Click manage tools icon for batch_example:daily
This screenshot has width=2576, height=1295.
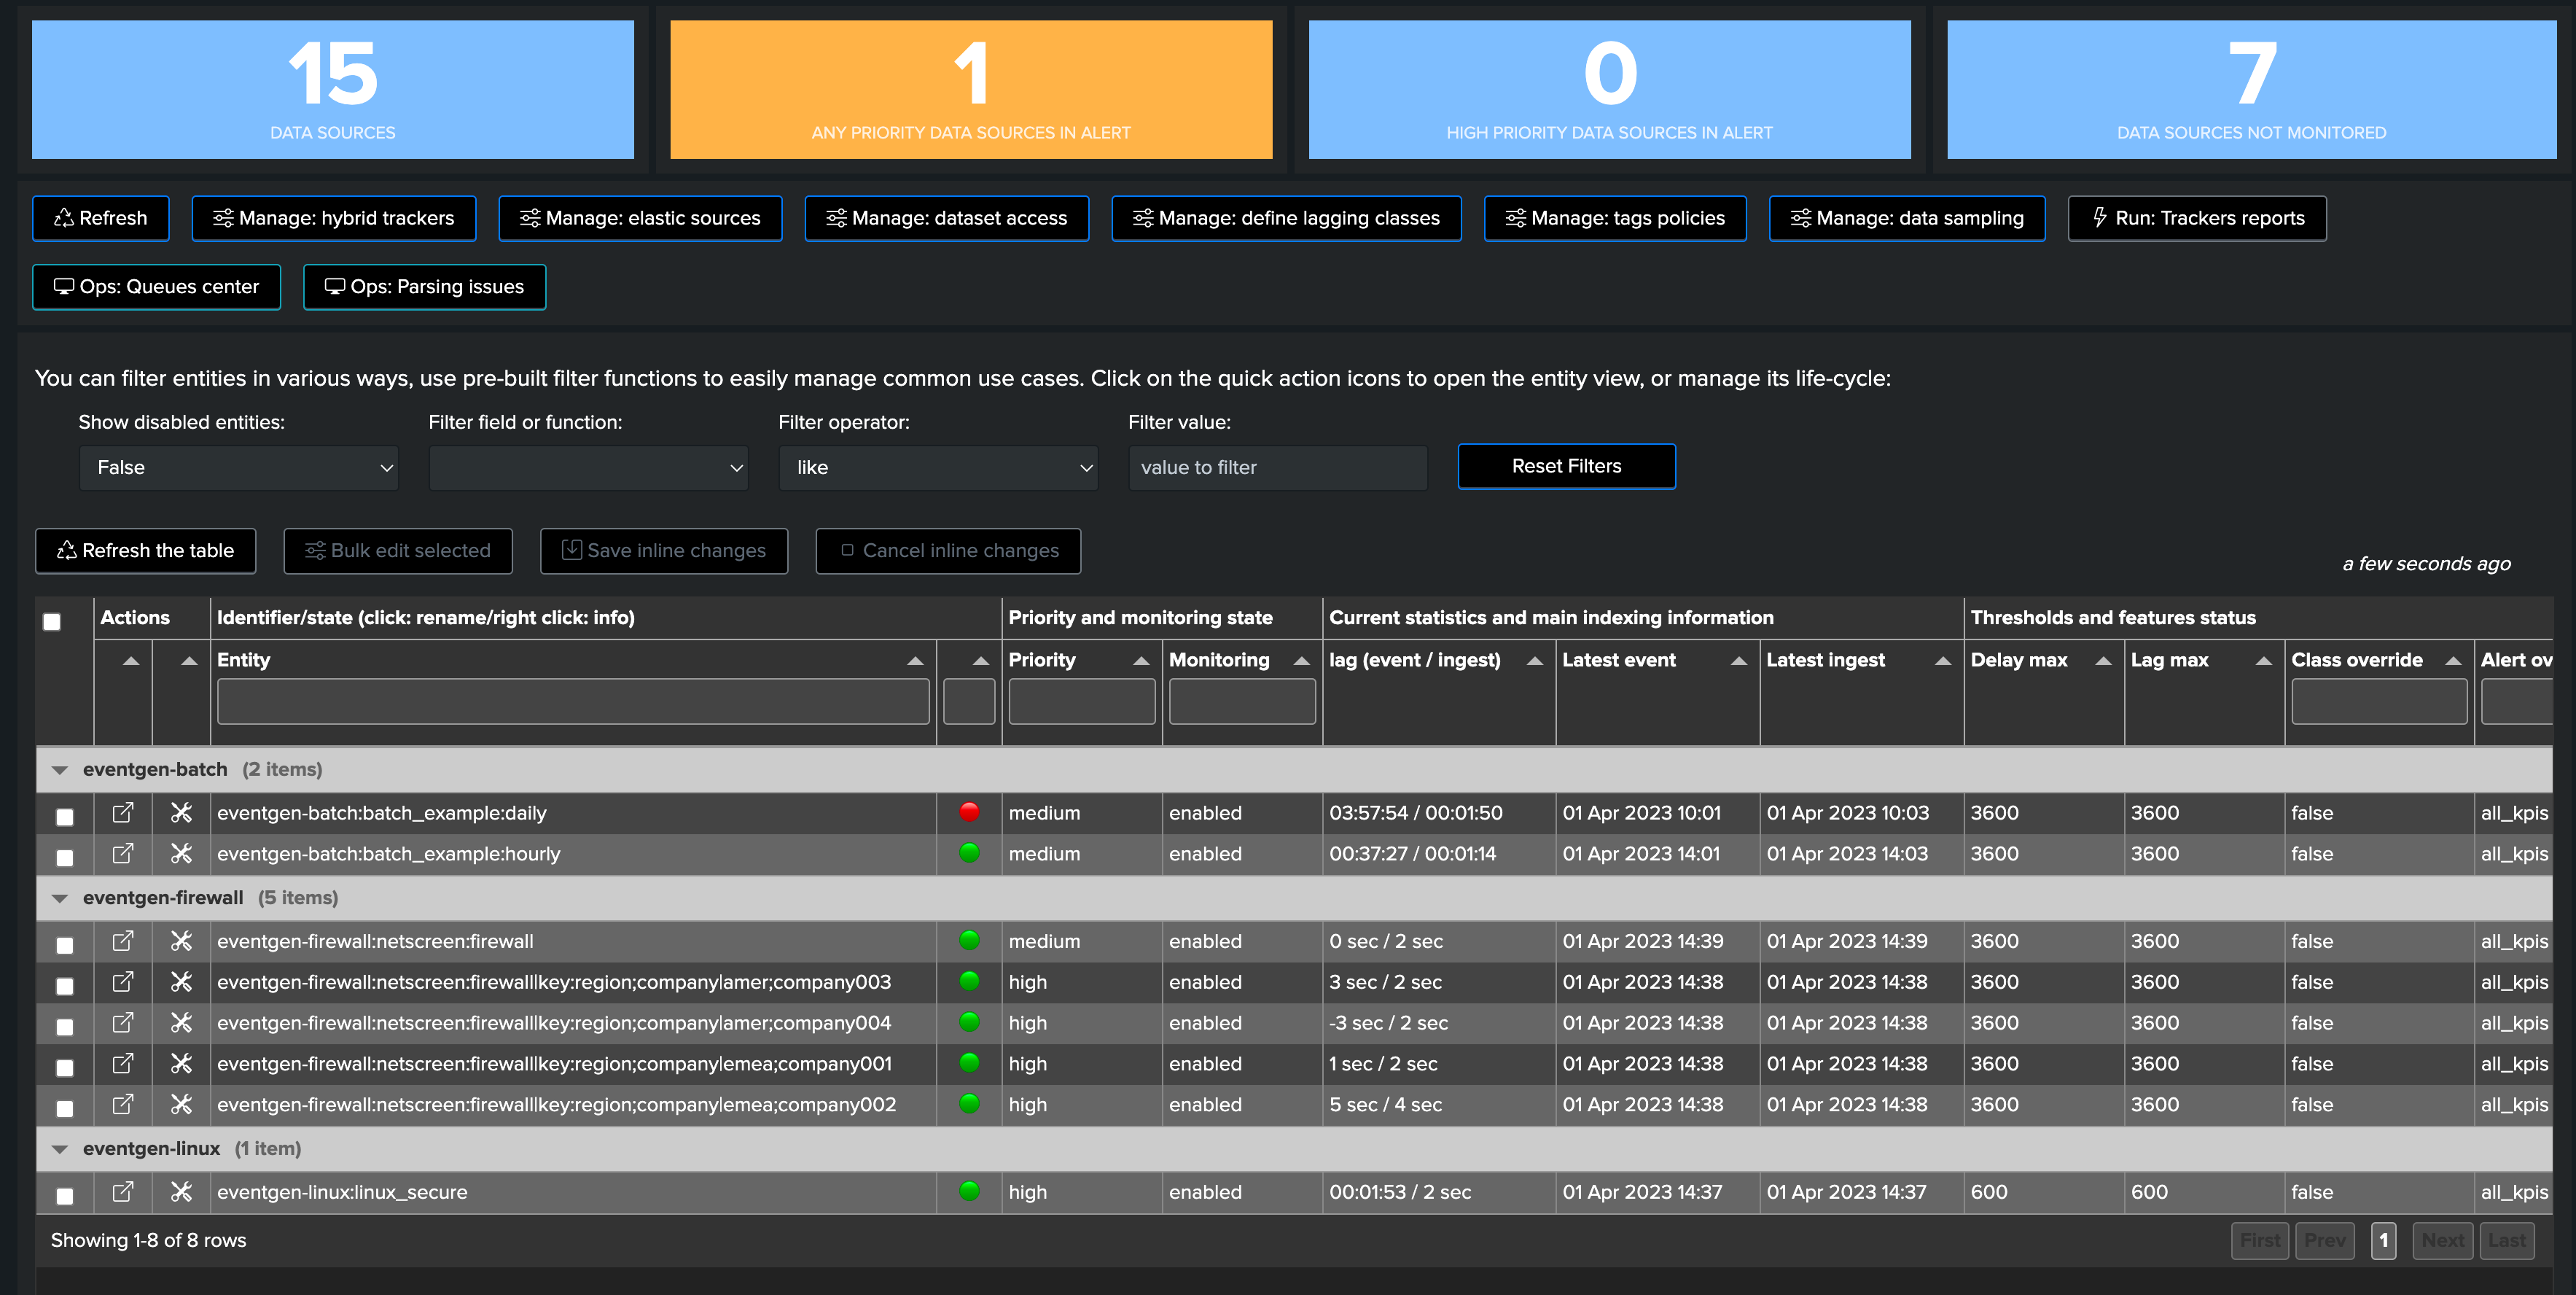[x=181, y=812]
